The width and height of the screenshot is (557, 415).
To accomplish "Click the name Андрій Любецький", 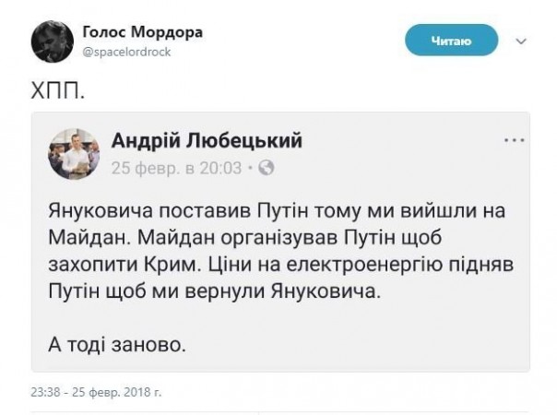I will 207,140.
